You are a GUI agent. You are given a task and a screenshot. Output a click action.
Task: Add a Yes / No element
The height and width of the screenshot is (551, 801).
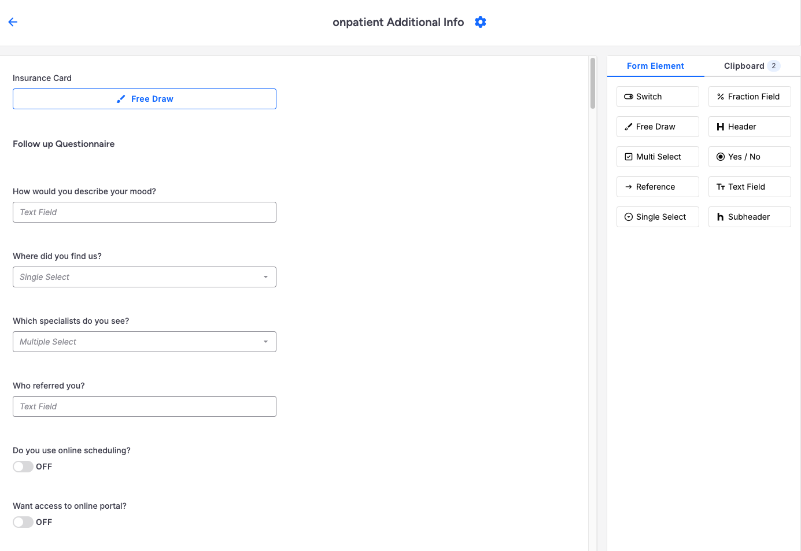pos(749,157)
